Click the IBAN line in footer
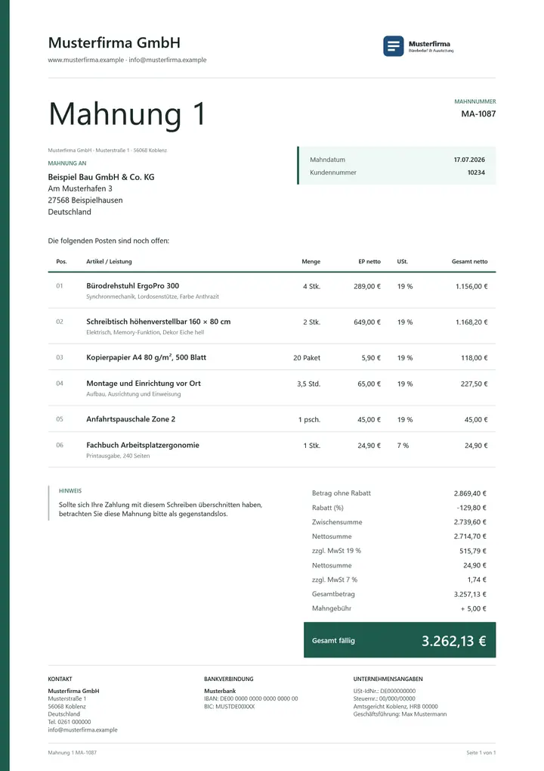544x771 pixels. click(x=251, y=698)
